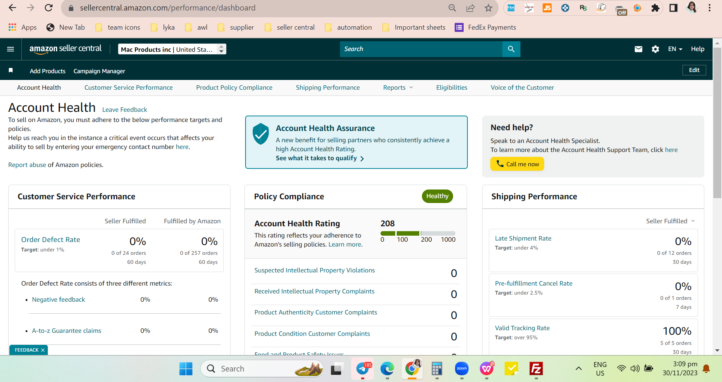The width and height of the screenshot is (722, 382).
Task: Open the Order Defect Rate link
Action: (51, 240)
